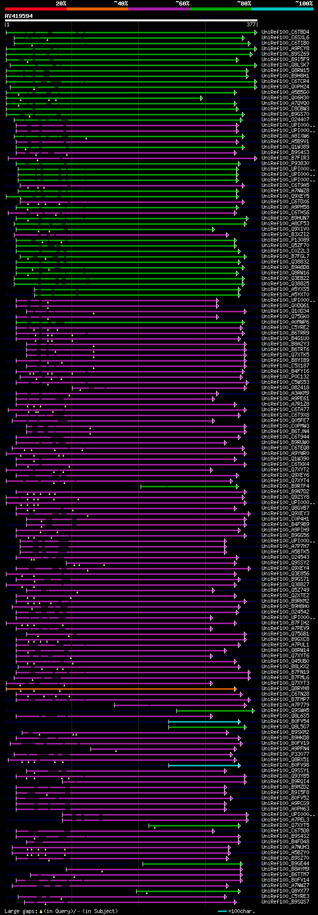Open hit UniRef100_A0PH63

(285, 809)
